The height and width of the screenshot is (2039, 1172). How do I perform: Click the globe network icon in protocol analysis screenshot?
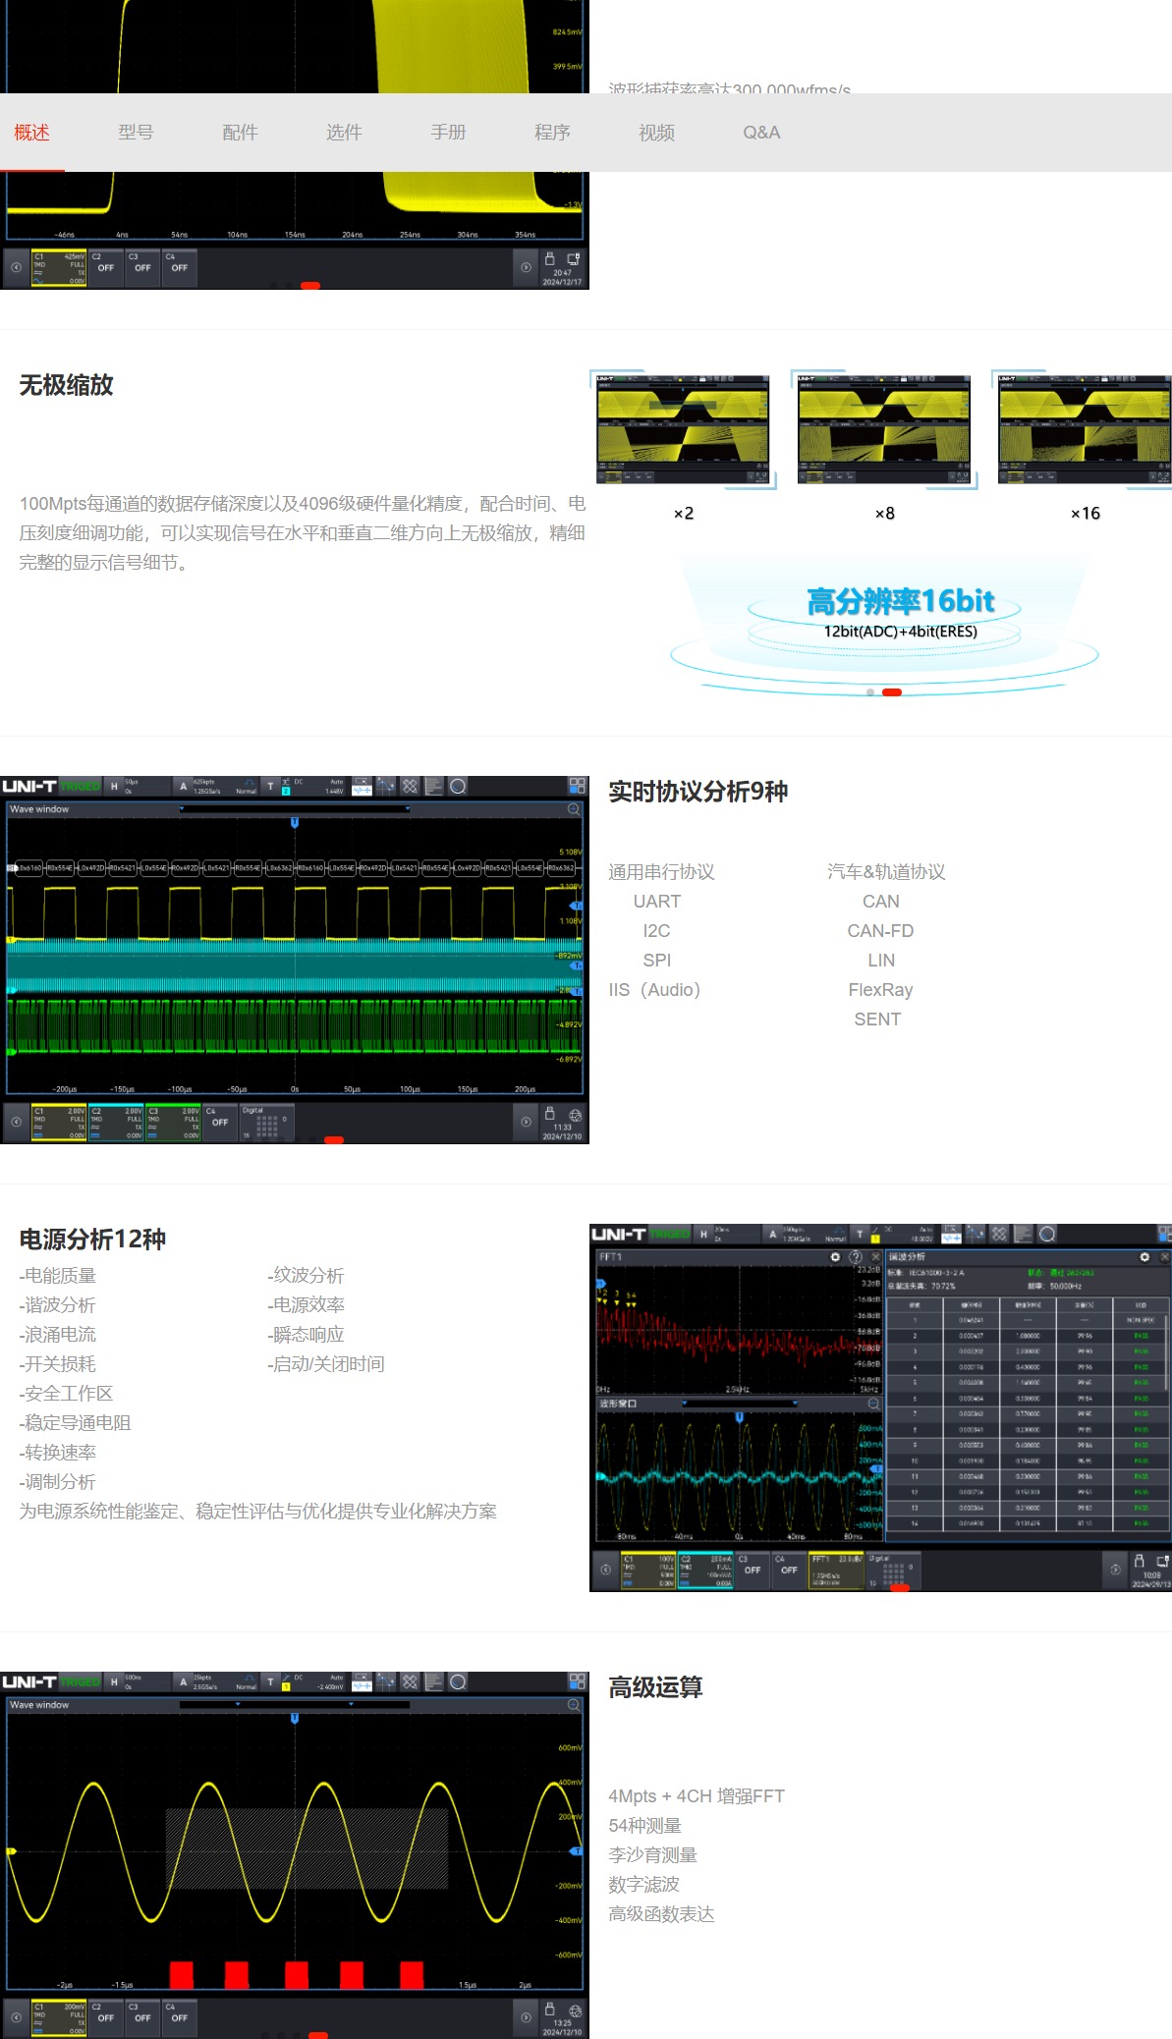pos(576,1115)
